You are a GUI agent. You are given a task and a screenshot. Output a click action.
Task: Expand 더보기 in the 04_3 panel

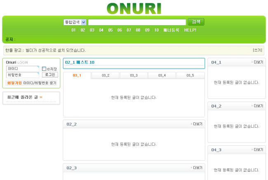click(x=258, y=150)
